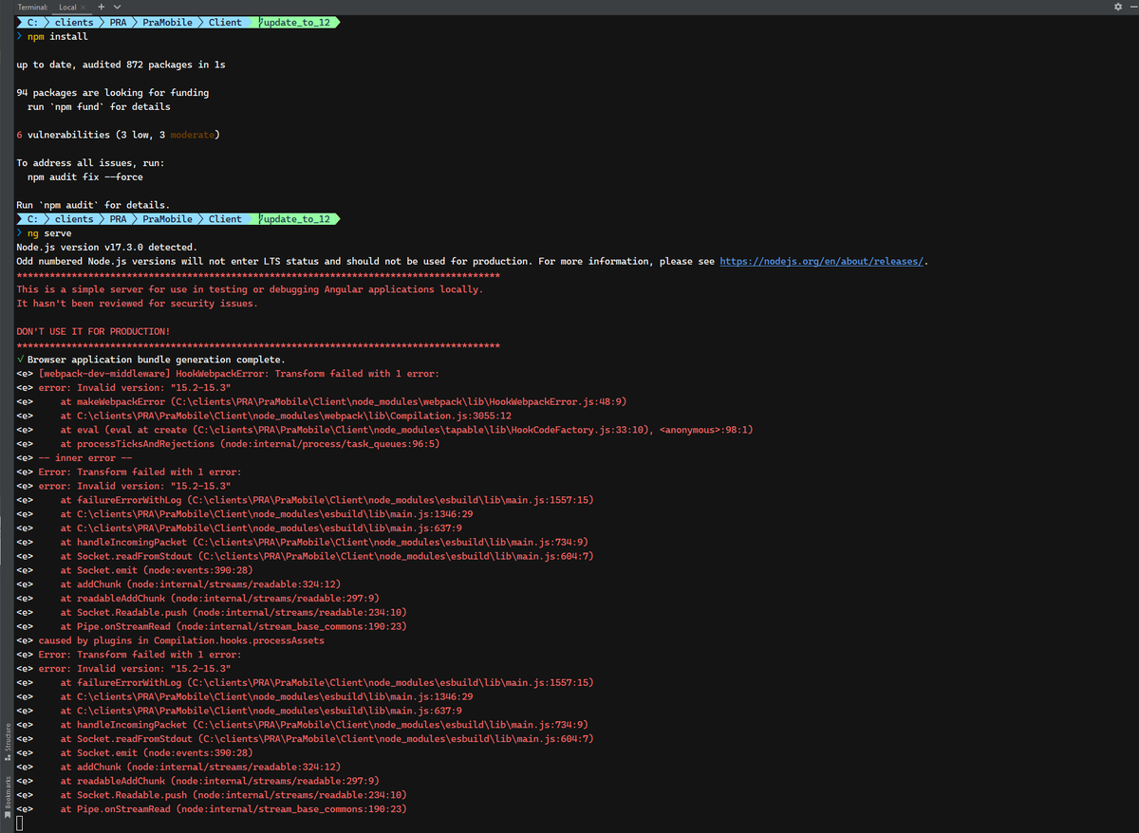This screenshot has height=833, width=1139.
Task: Click the 'npm install' command text
Action: [x=57, y=36]
